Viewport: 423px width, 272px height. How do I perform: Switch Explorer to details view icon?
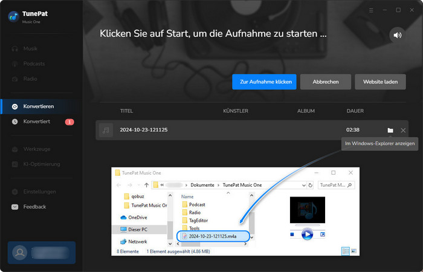pyautogui.click(x=346, y=251)
